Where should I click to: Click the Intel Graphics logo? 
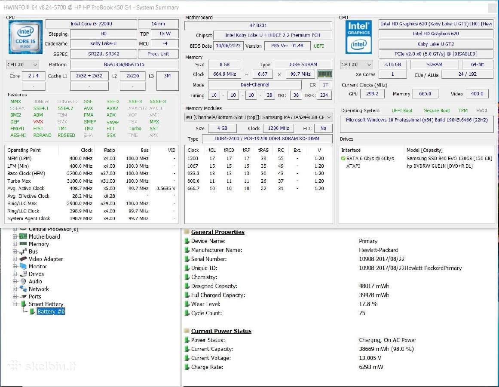point(358,37)
